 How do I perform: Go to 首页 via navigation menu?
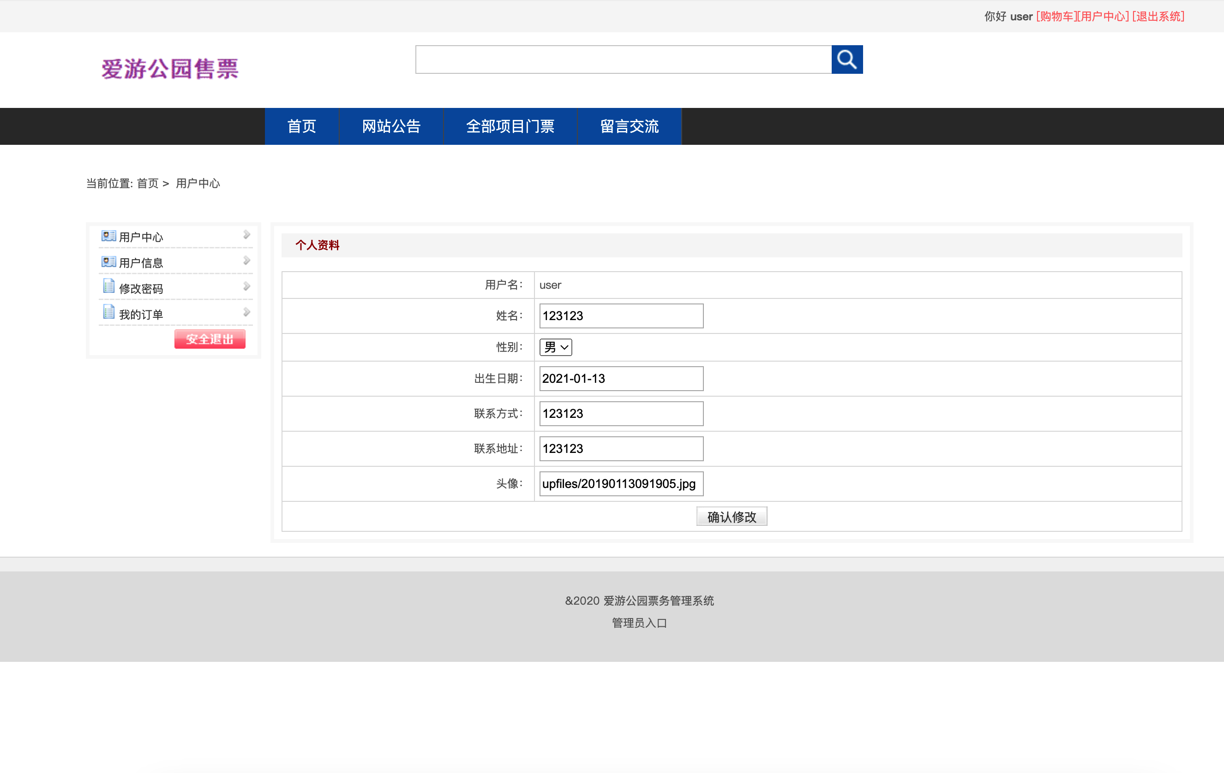pos(301,126)
